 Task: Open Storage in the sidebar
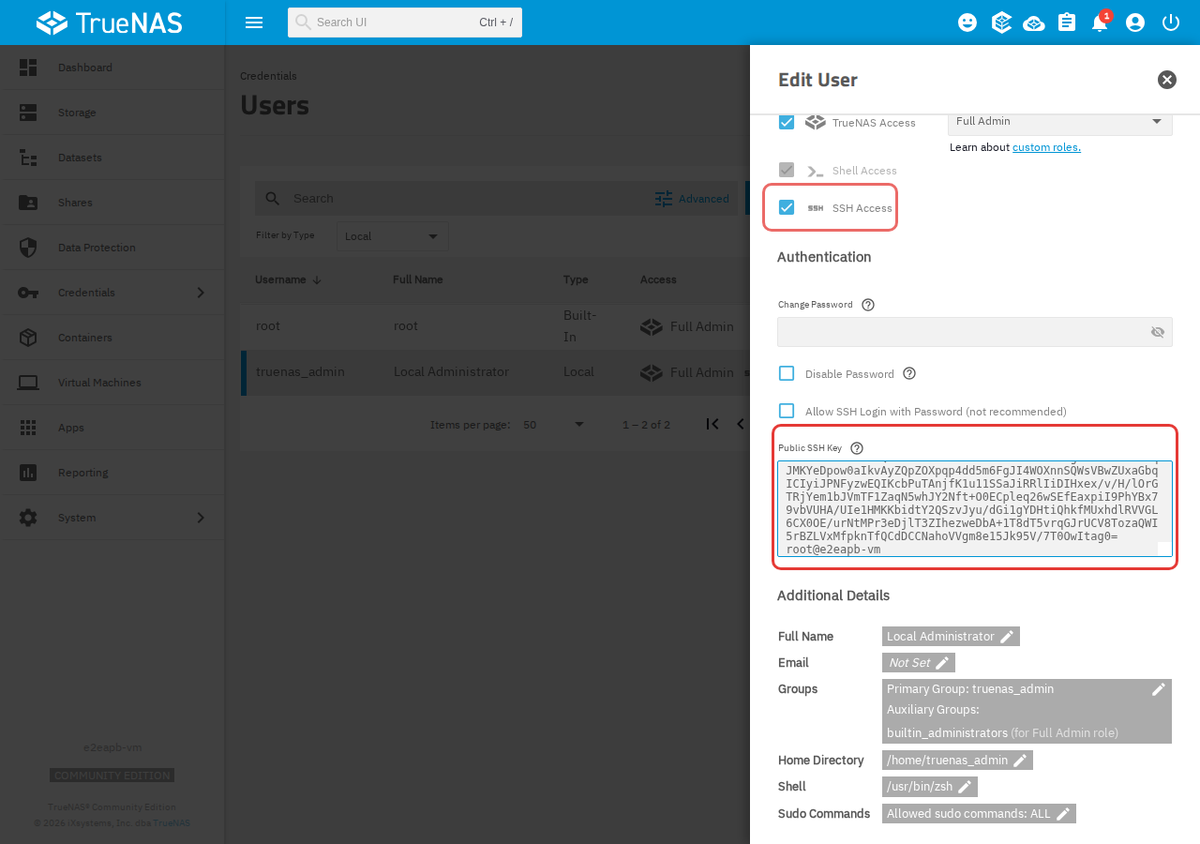coord(112,113)
